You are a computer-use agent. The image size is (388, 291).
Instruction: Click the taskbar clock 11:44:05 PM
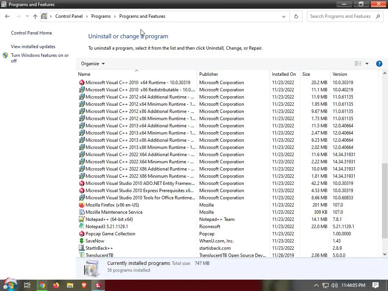point(353,285)
